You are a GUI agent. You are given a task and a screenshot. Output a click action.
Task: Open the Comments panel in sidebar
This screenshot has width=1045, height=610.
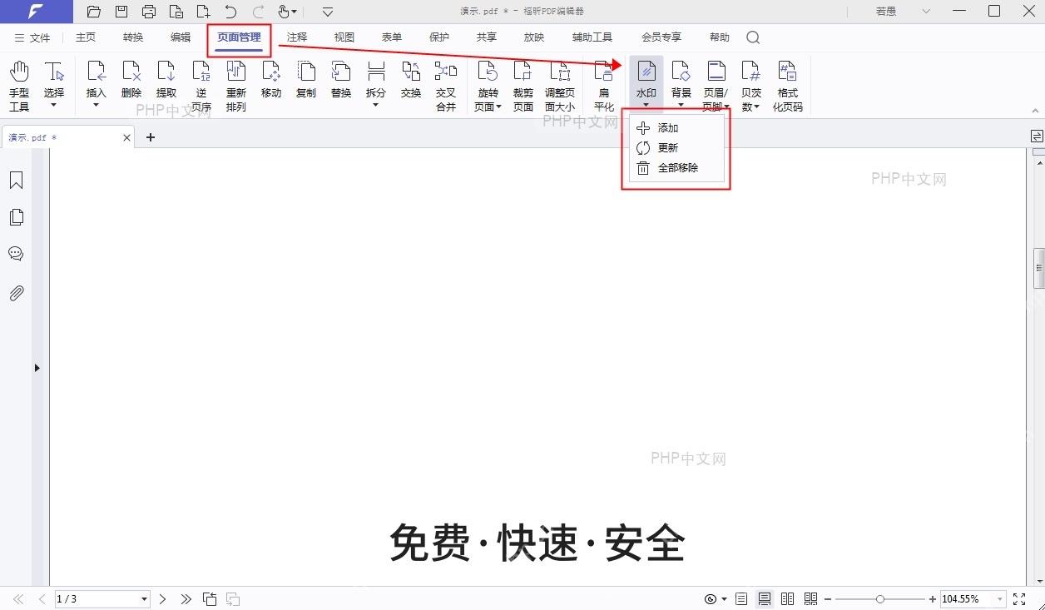16,254
